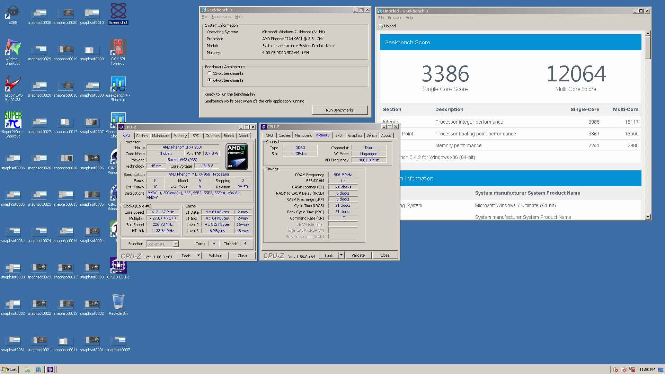Switch to CPU tab in right CPU-Z
The image size is (665, 374).
[269, 135]
